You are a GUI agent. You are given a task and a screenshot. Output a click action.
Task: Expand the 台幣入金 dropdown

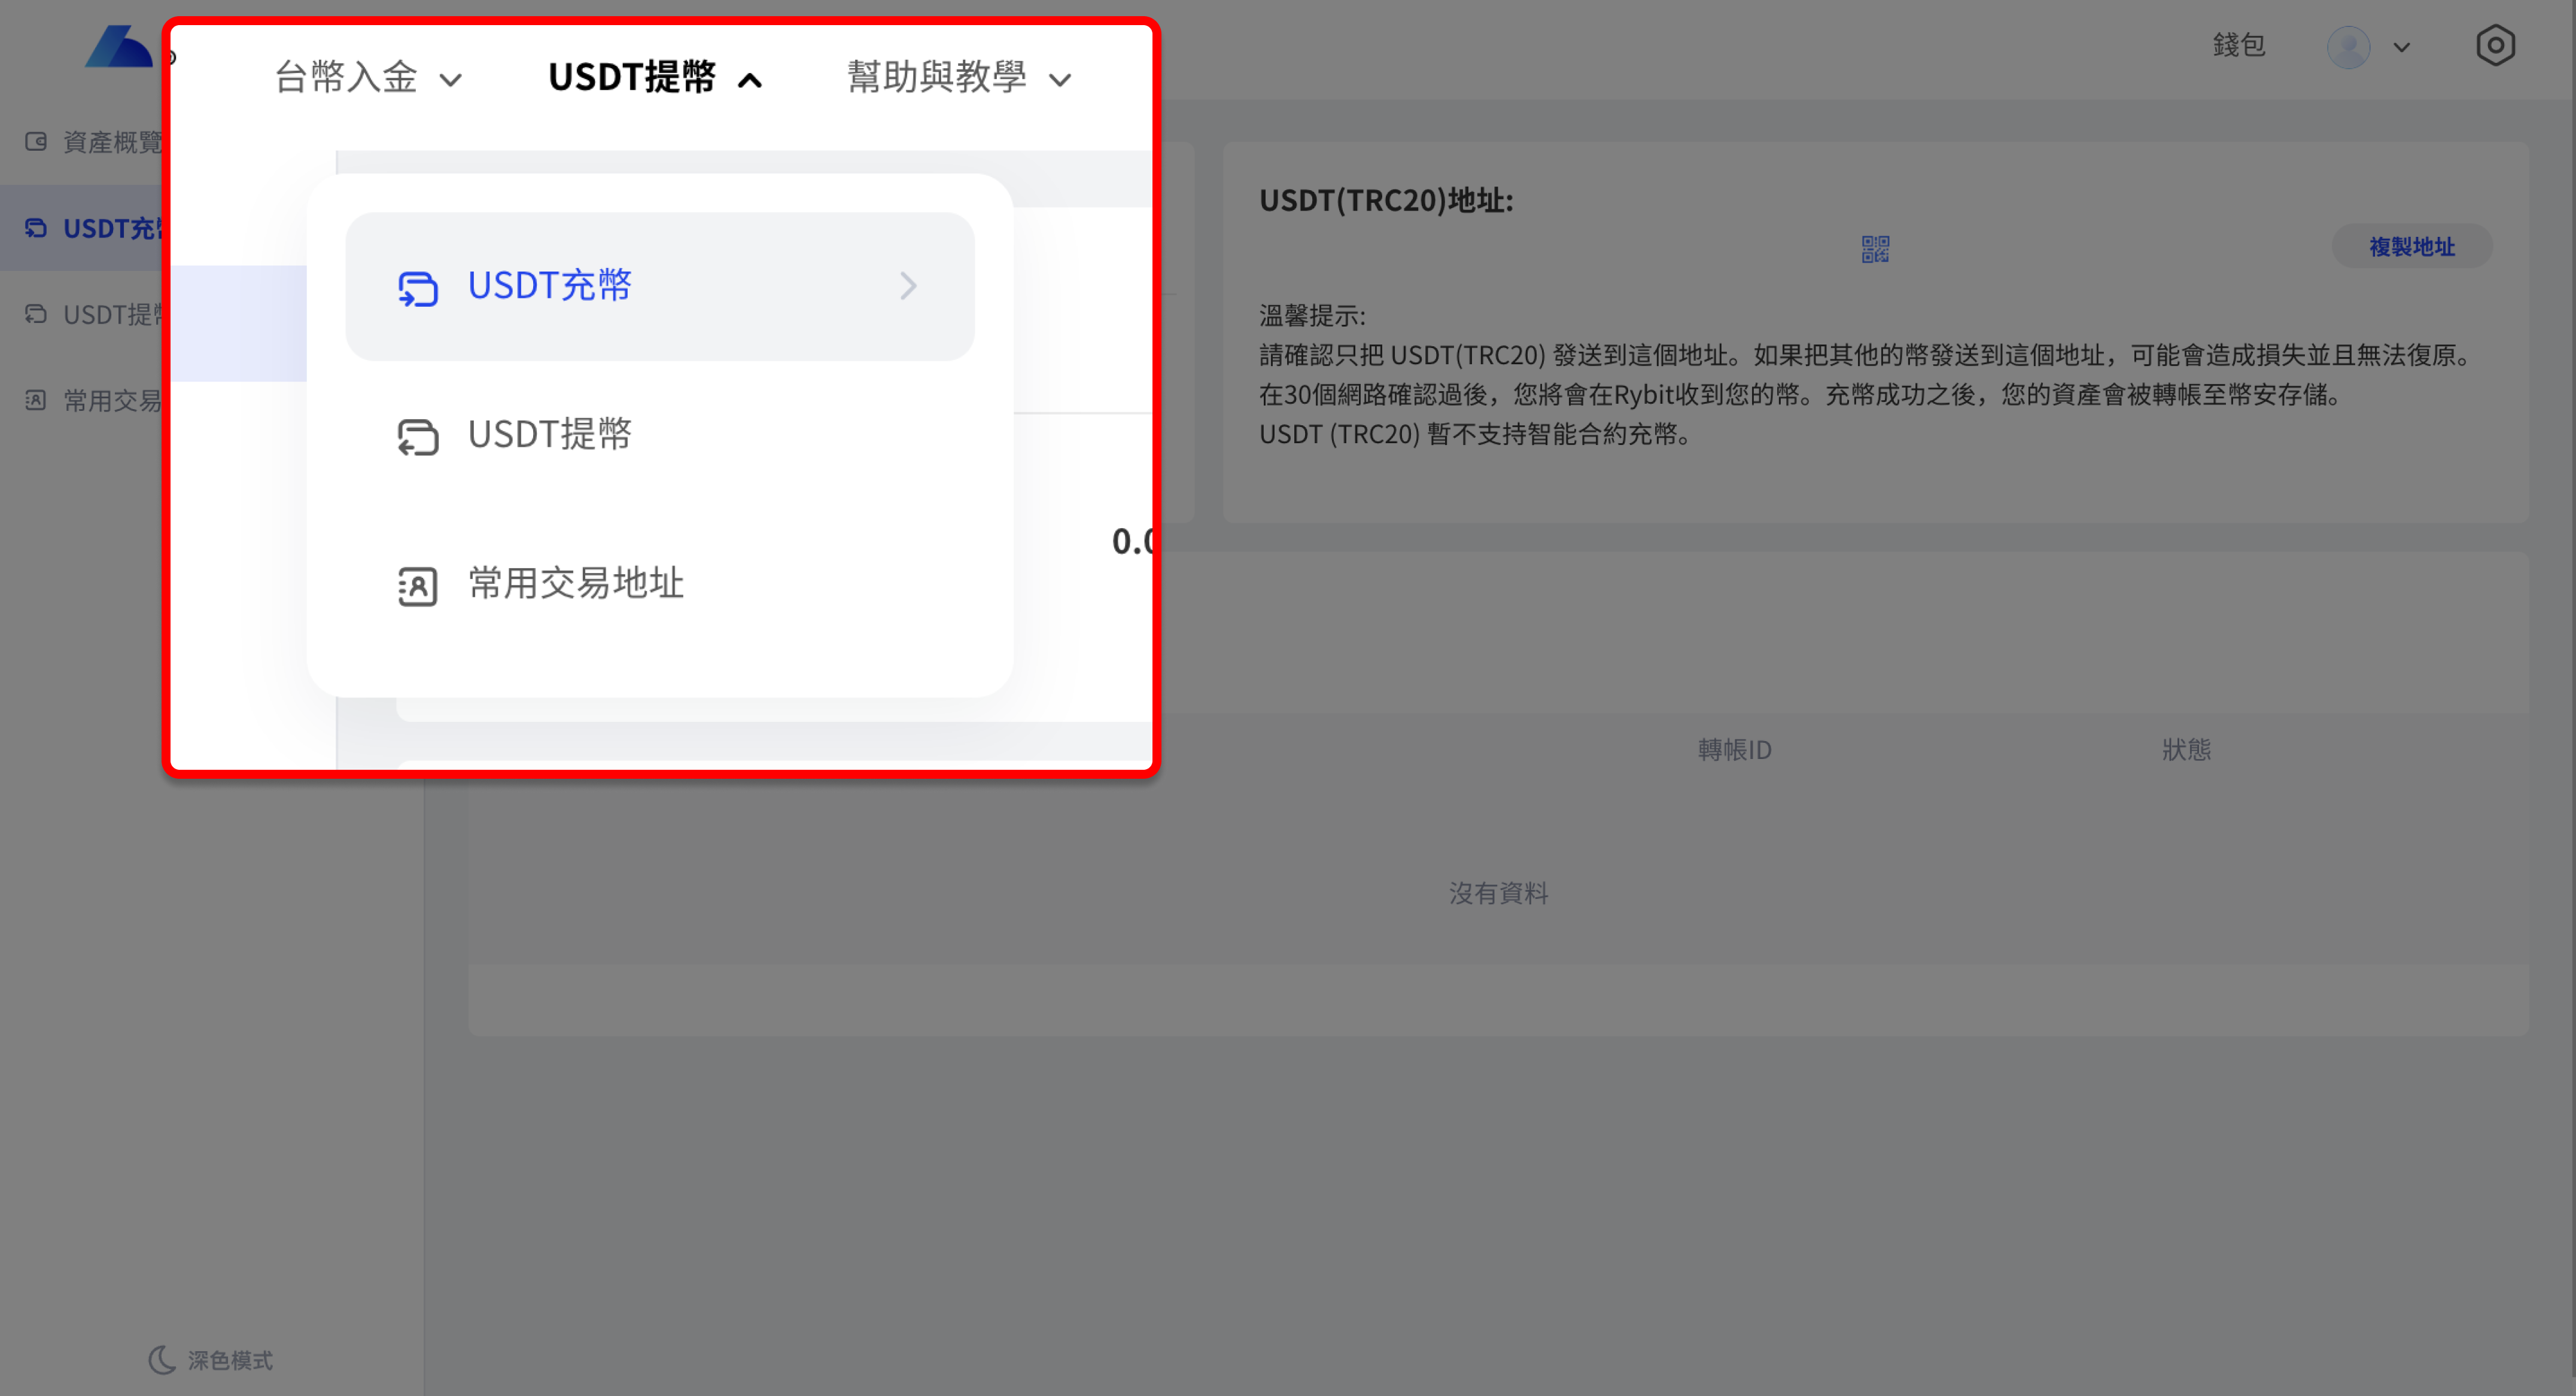pyautogui.click(x=367, y=78)
